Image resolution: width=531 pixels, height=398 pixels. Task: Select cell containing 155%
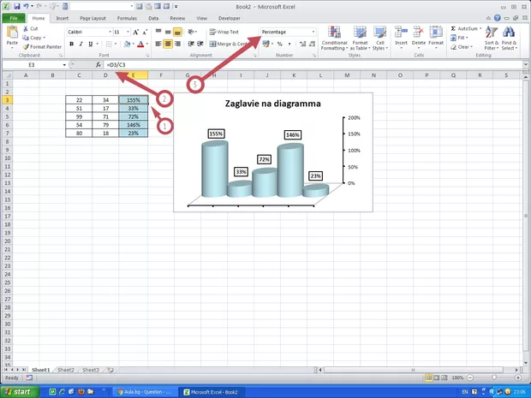133,100
